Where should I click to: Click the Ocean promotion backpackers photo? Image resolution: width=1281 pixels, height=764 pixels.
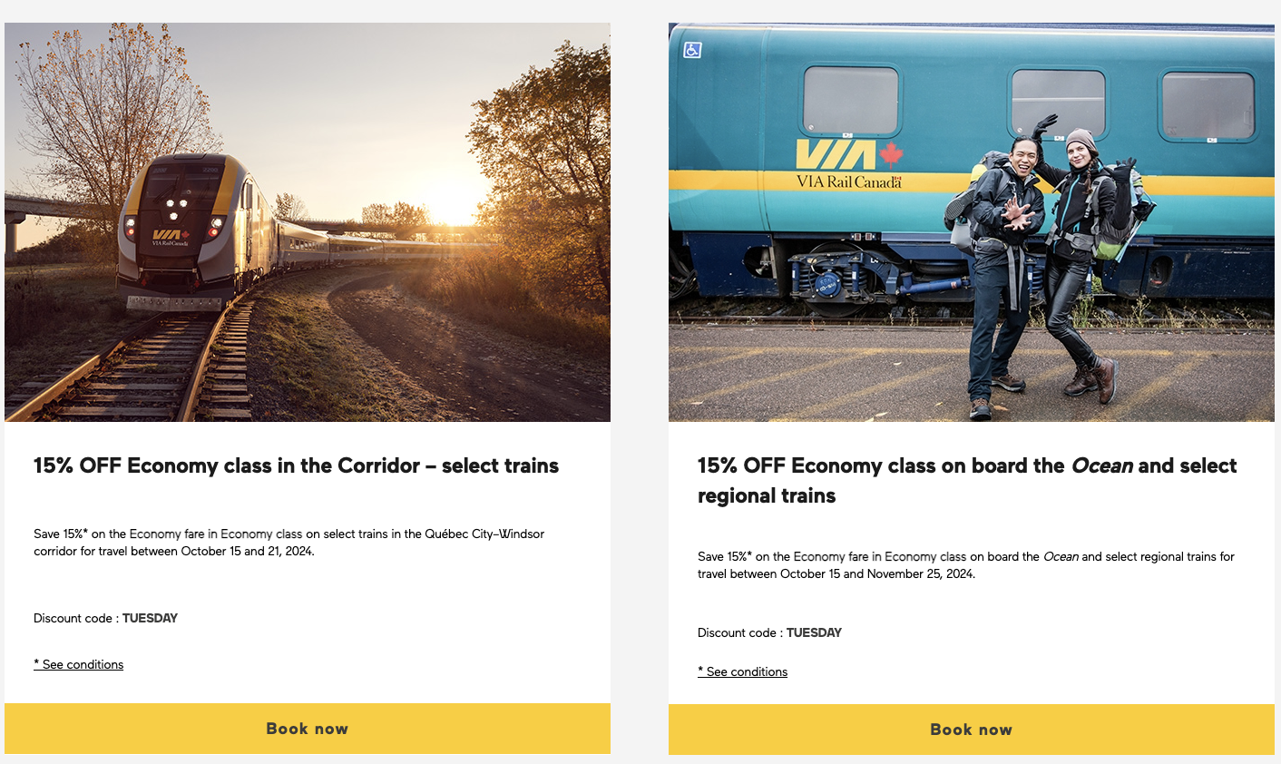coord(971,221)
